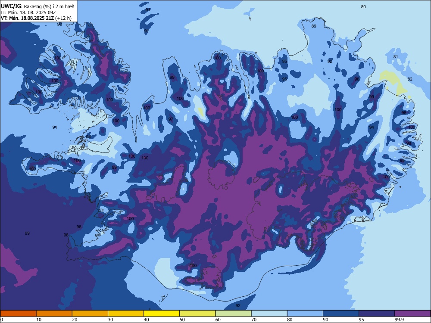This screenshot has width=431, height=323.
Task: Click the legend tick label '60'
Action: coord(218,320)
